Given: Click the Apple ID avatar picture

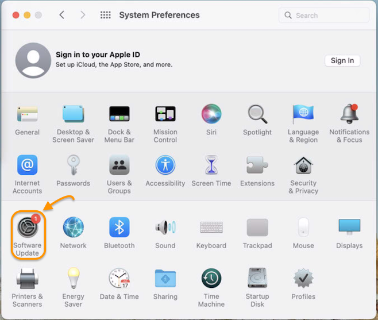Looking at the screenshot, I should tap(33, 60).
